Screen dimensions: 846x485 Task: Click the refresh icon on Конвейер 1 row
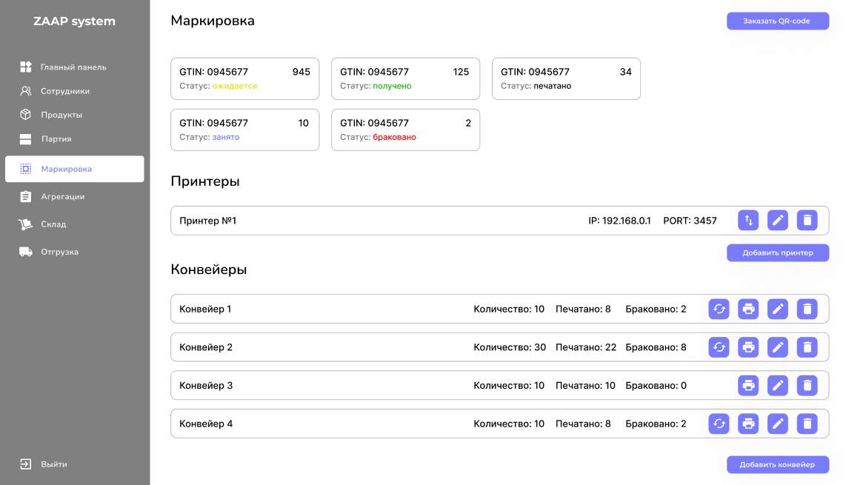click(719, 309)
